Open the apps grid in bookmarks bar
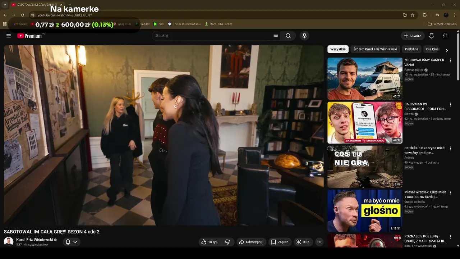This screenshot has width=460, height=259. coord(5,24)
